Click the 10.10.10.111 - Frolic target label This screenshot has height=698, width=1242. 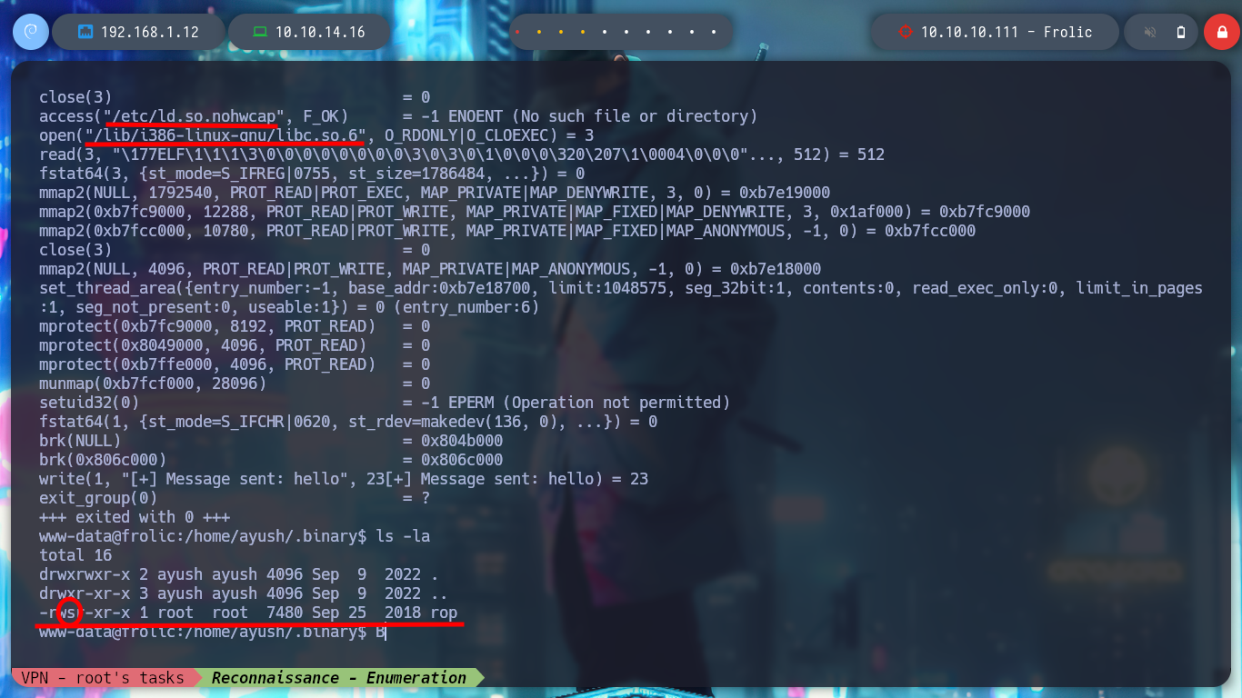click(x=1007, y=32)
